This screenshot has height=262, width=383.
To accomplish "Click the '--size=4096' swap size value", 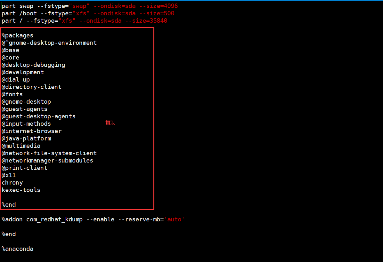I will (x=159, y=6).
